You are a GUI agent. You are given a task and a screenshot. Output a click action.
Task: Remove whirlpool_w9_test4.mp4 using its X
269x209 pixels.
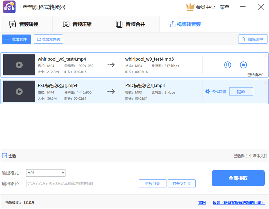pyautogui.click(x=265, y=56)
